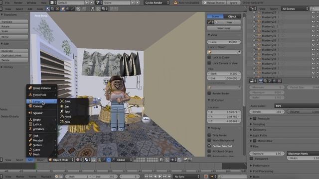319x179 pixels.
Task: Choose Area lamp from the submenu
Action: click(73, 122)
